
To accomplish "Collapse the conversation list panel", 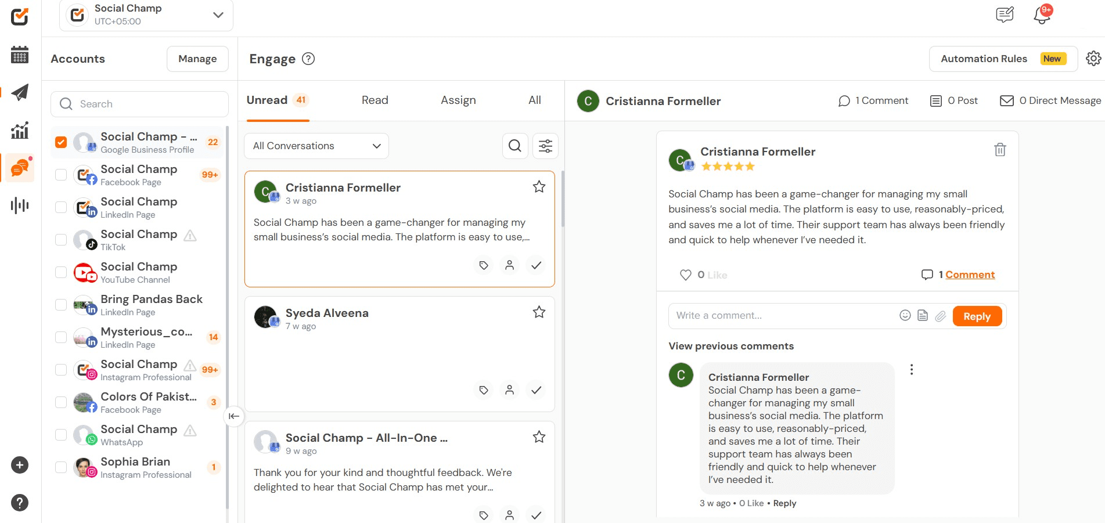I will click(234, 416).
